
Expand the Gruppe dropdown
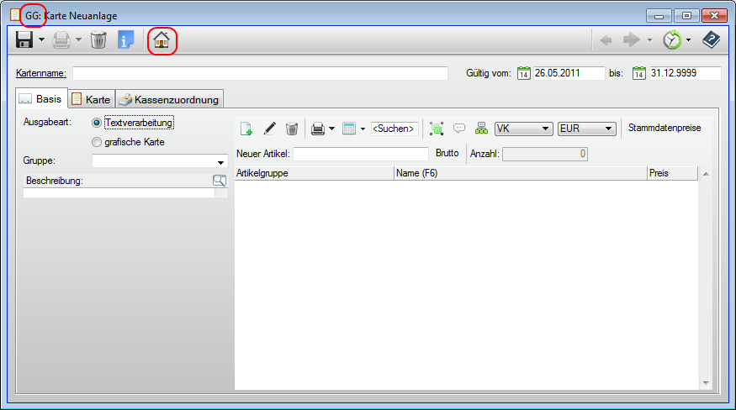coord(221,161)
